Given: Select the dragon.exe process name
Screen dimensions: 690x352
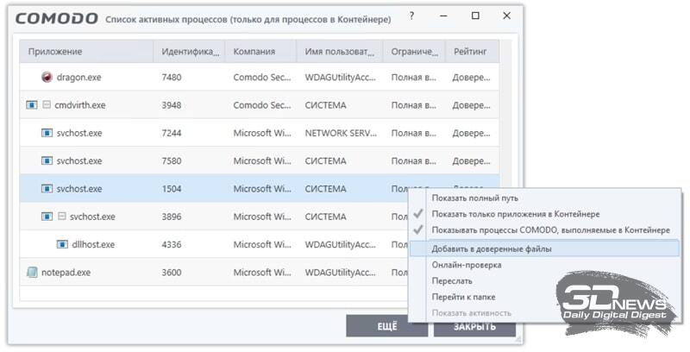Looking at the screenshot, I should (x=78, y=78).
